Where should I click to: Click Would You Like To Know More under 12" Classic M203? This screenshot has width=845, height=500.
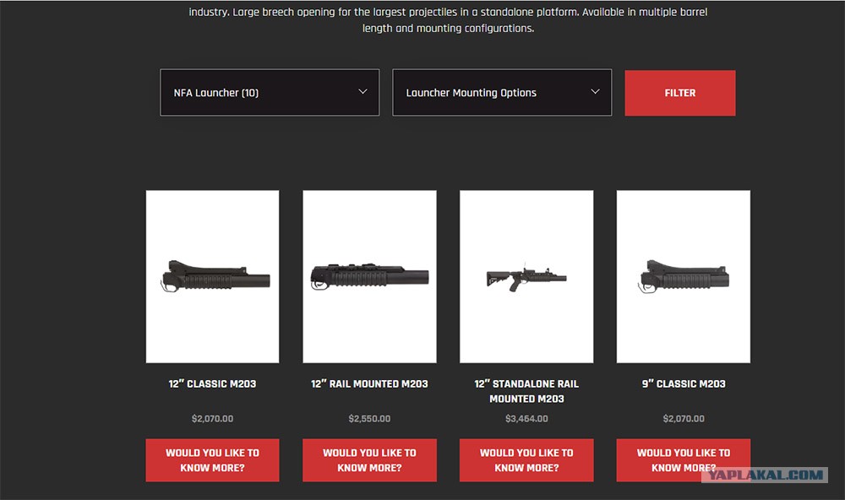coord(212,460)
